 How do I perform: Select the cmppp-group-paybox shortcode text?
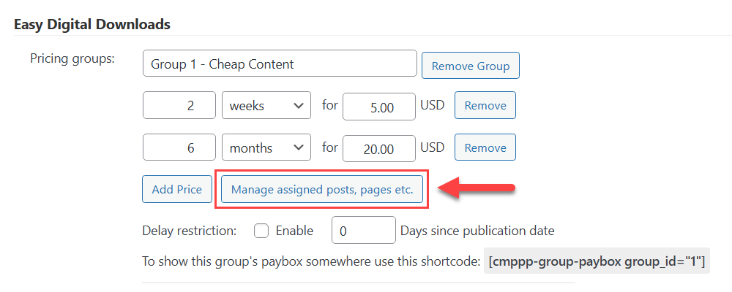[597, 261]
